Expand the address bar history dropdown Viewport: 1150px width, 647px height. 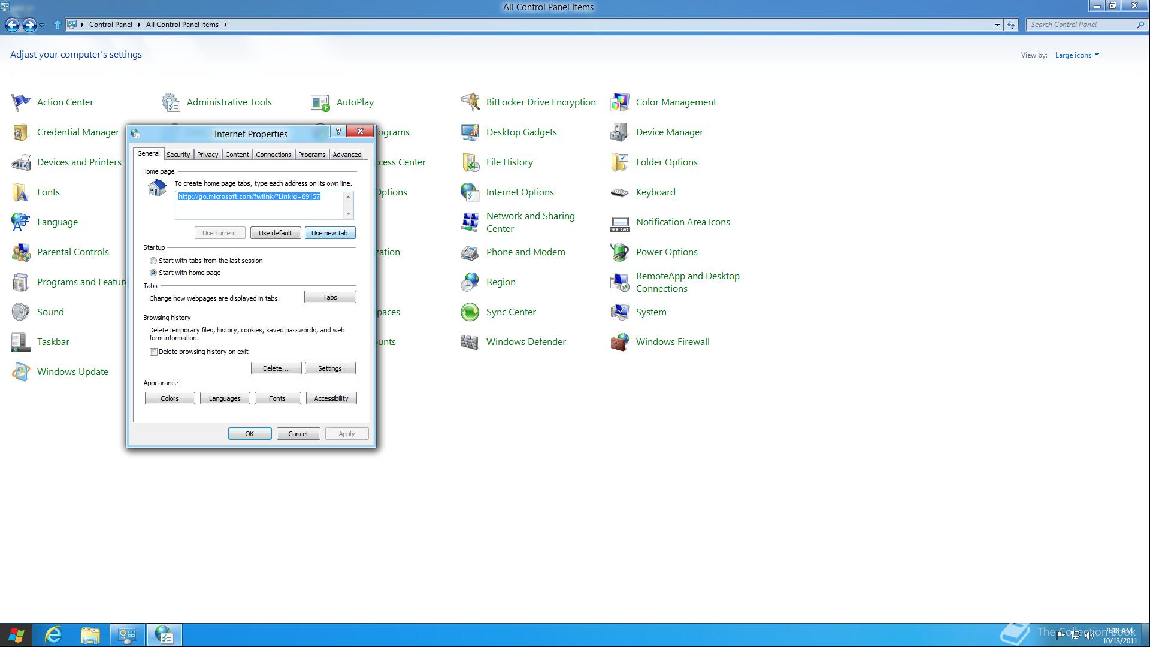(997, 25)
